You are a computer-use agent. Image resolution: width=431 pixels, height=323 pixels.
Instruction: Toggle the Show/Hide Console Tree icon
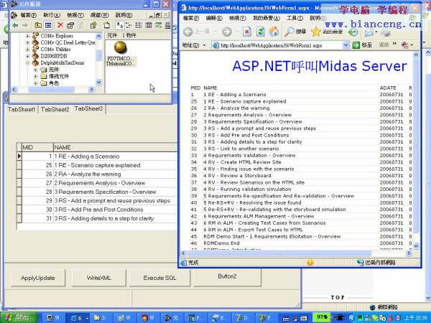point(48,26)
